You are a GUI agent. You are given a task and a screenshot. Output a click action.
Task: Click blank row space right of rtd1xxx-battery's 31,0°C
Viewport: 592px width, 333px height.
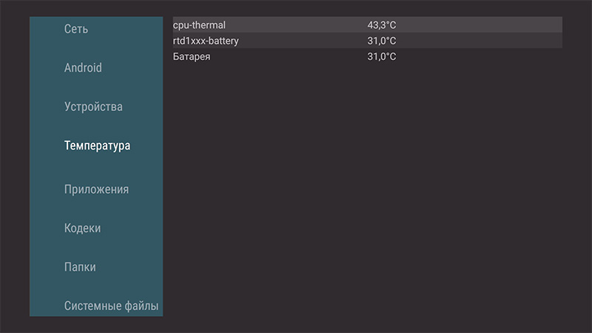coord(481,41)
